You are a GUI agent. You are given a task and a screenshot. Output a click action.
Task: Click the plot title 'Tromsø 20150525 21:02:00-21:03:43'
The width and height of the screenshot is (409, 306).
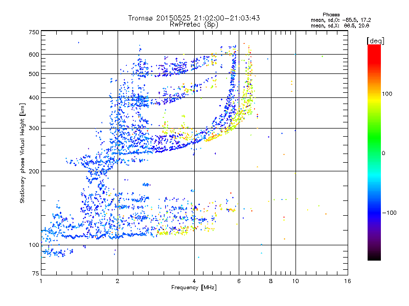coord(194,18)
